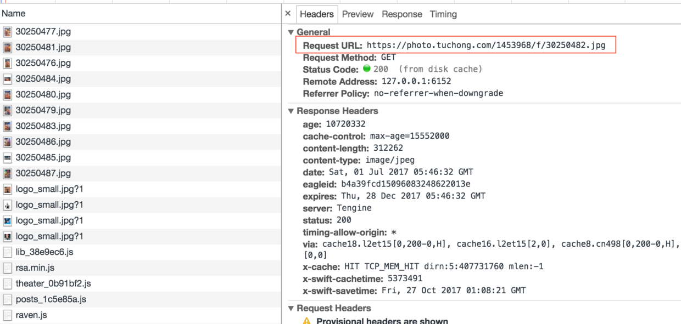Select the 30250487.jpg request name
The height and width of the screenshot is (324, 681).
coord(43,174)
